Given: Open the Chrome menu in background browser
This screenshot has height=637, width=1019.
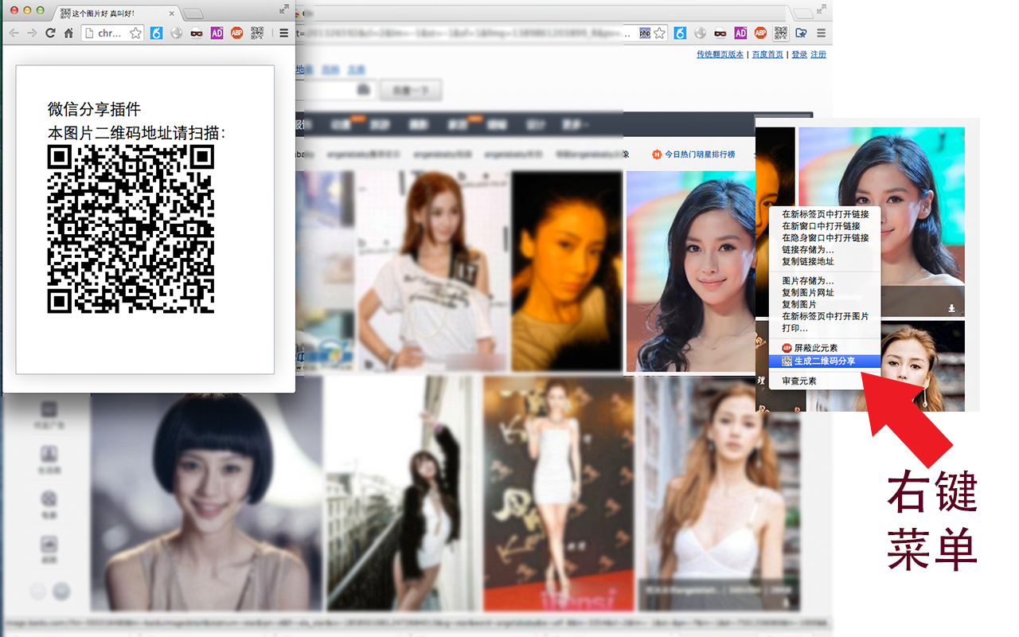Looking at the screenshot, I should 821,33.
